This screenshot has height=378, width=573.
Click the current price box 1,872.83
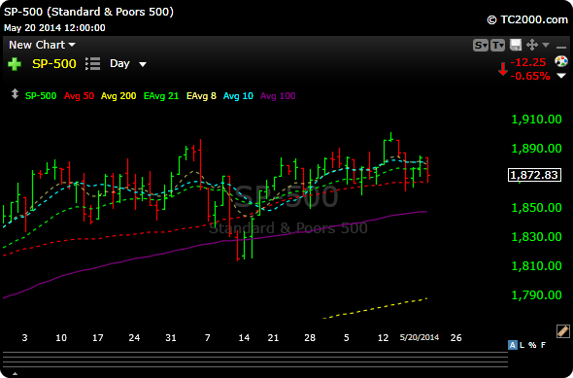pos(534,175)
